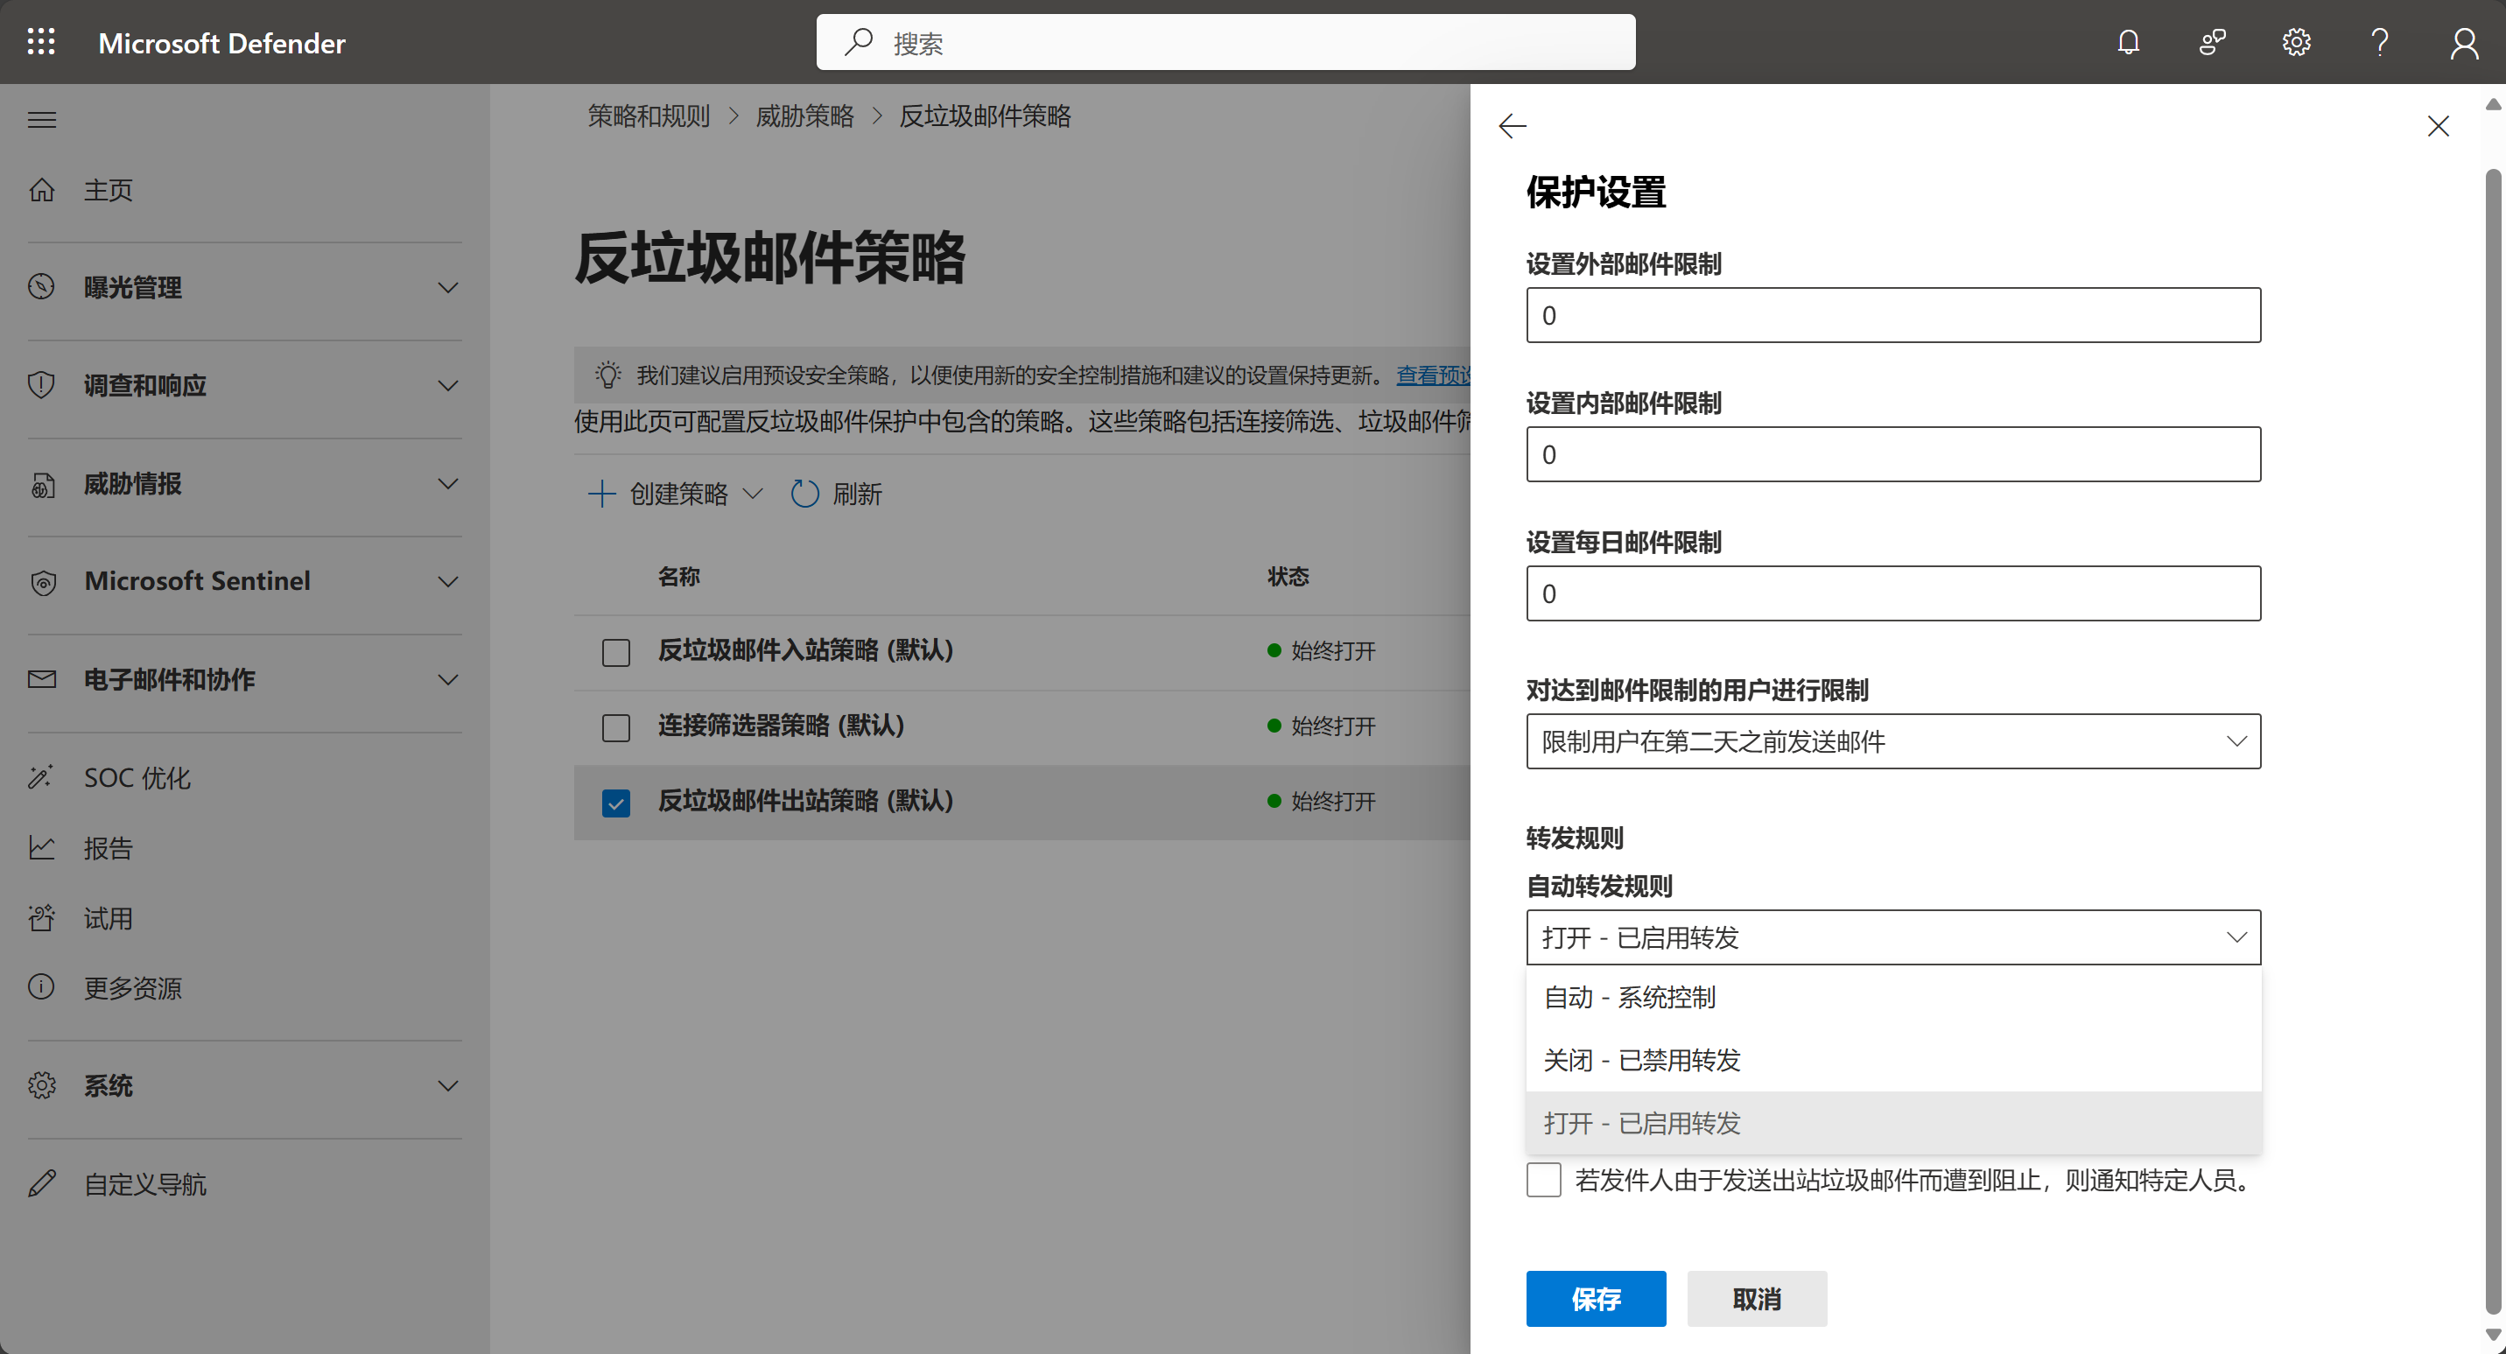Screen dimensions: 2506x1354
Task: Click the 保存 button
Action: 1596,1299
